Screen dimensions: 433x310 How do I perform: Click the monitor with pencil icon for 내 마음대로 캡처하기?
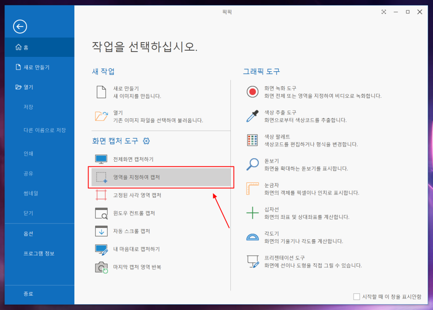coord(101,250)
